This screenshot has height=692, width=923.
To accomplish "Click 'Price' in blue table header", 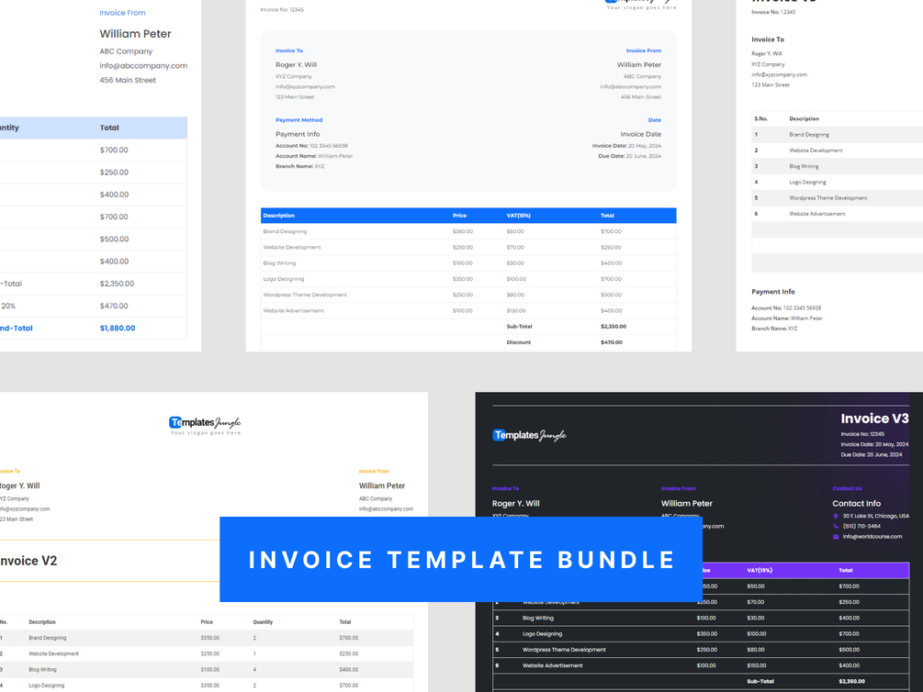I will [460, 216].
